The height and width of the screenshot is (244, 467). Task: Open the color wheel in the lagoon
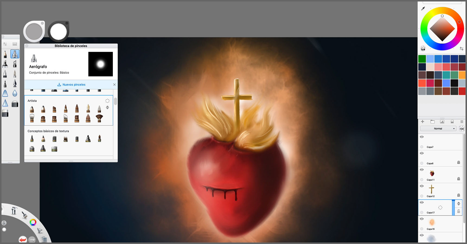pyautogui.click(x=33, y=222)
